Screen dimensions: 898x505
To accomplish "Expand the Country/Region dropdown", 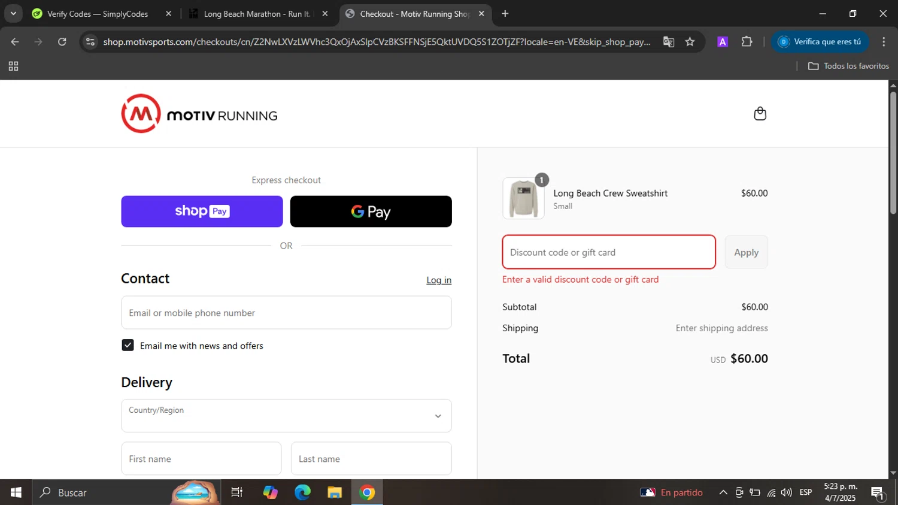I will 286,416.
